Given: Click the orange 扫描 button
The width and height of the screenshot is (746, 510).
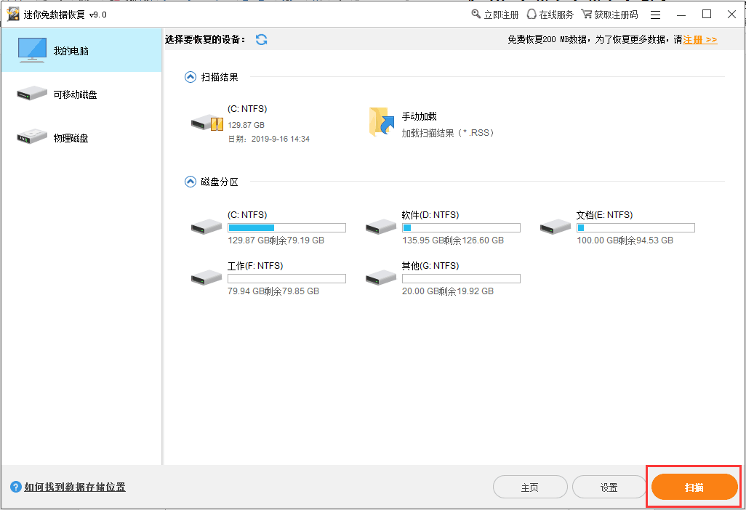Looking at the screenshot, I should pyautogui.click(x=694, y=487).
